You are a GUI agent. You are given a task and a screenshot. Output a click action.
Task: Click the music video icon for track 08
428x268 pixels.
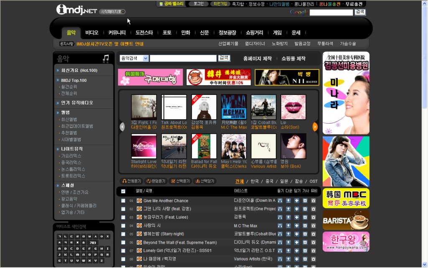click(313, 259)
